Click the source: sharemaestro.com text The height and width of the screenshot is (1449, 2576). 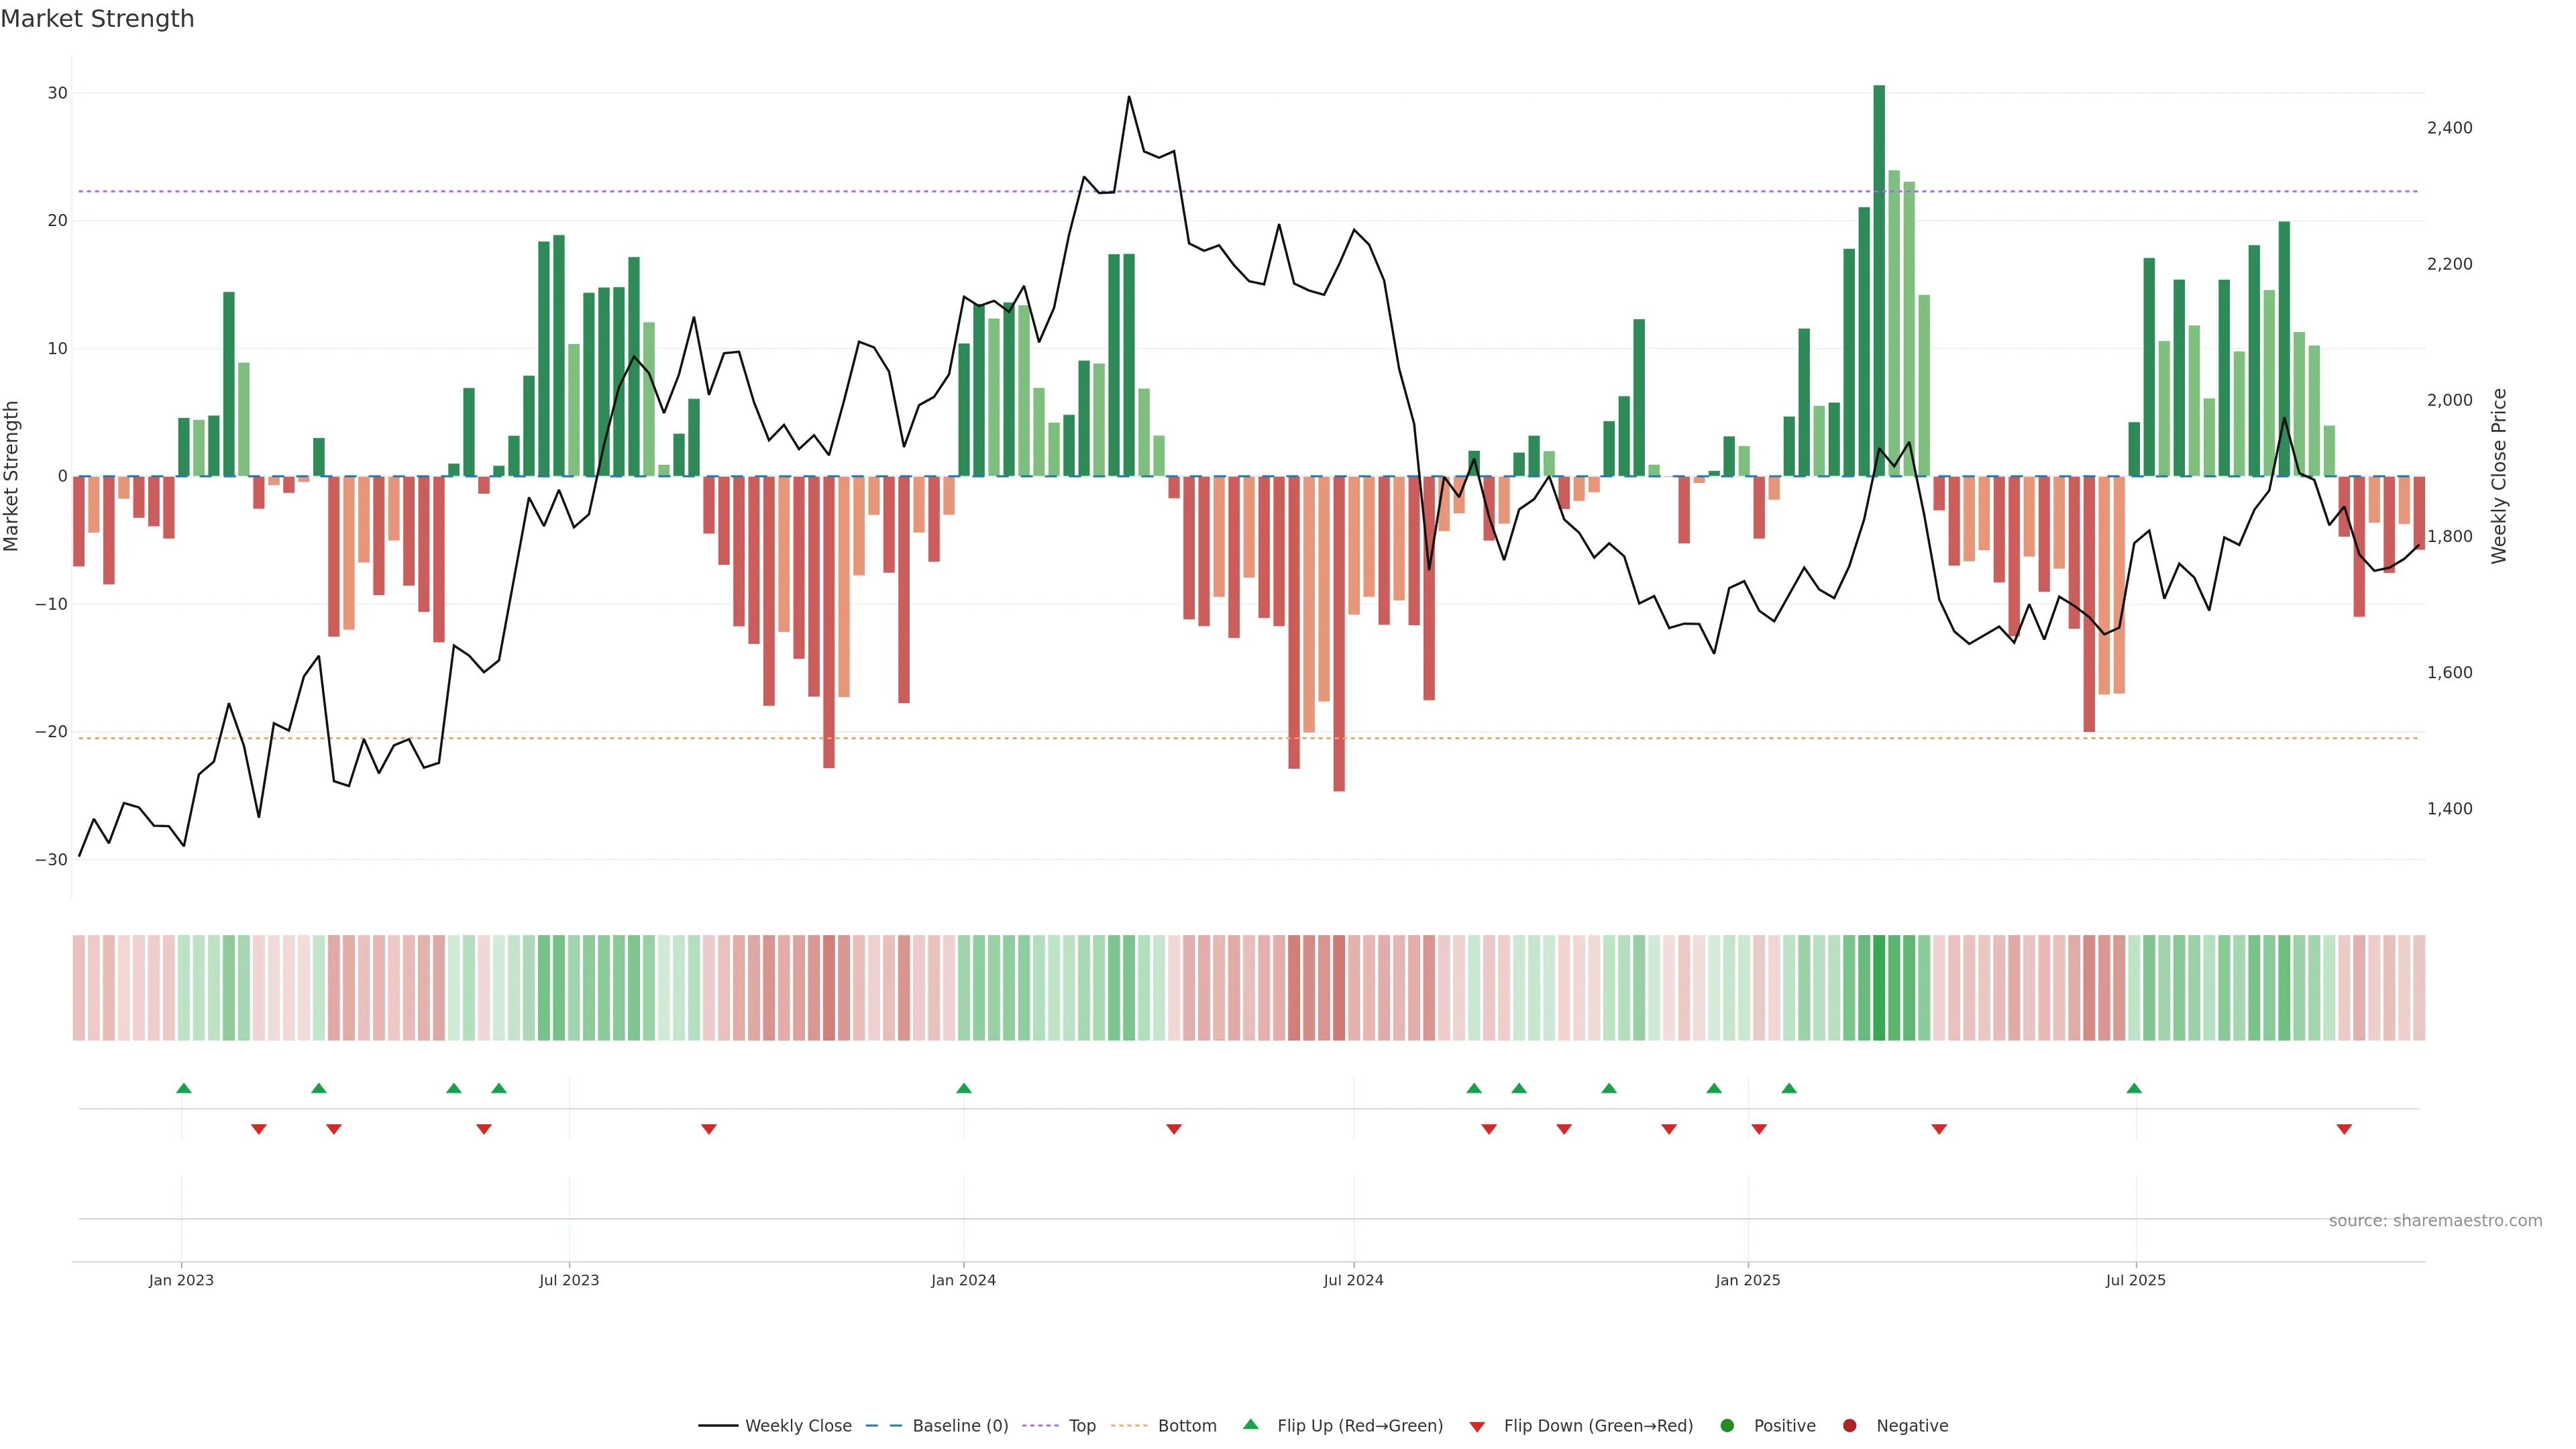(2435, 1221)
